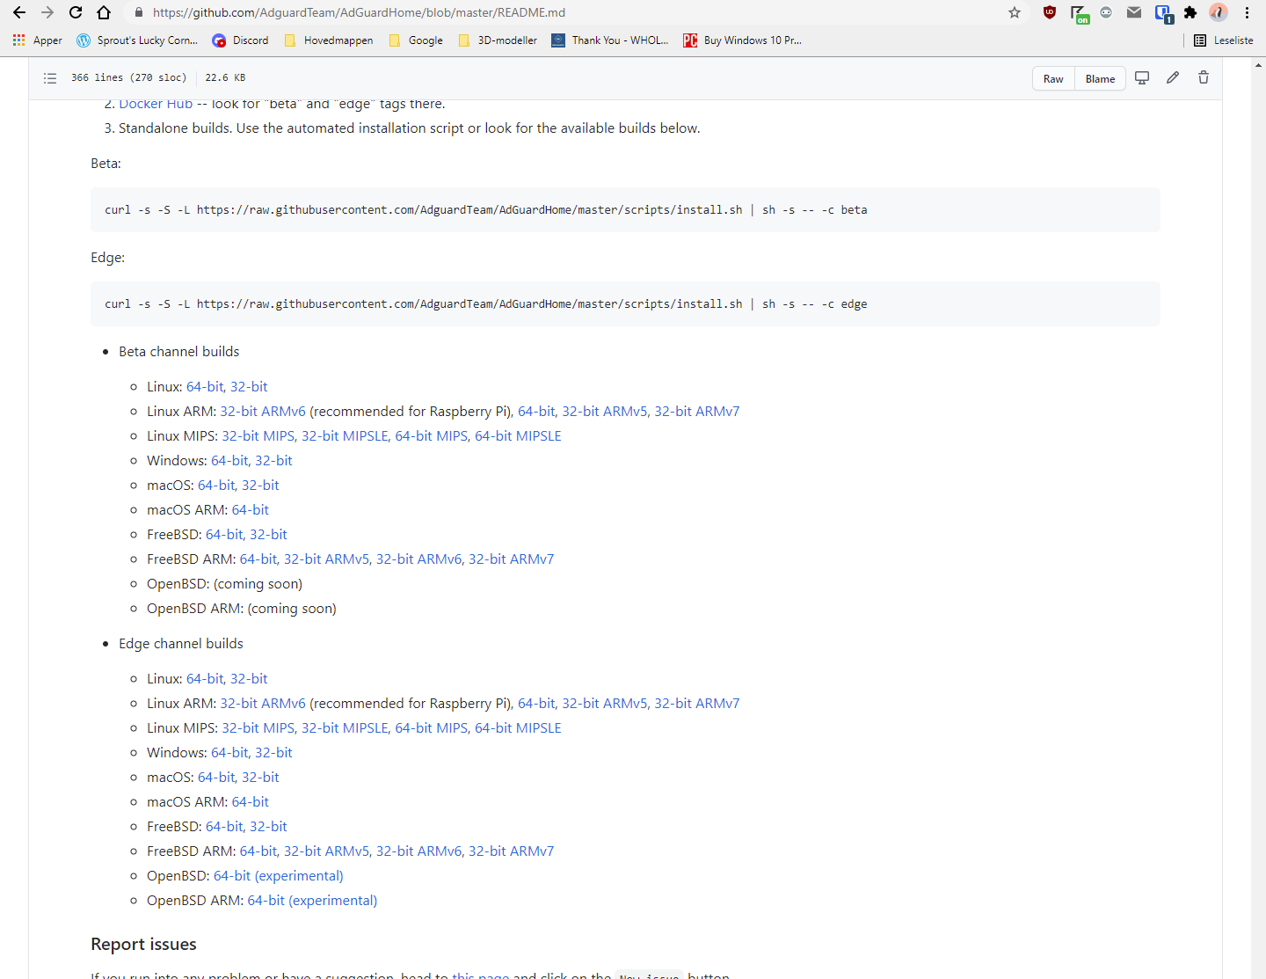Toggle the bookmark star for this page

1015,12
